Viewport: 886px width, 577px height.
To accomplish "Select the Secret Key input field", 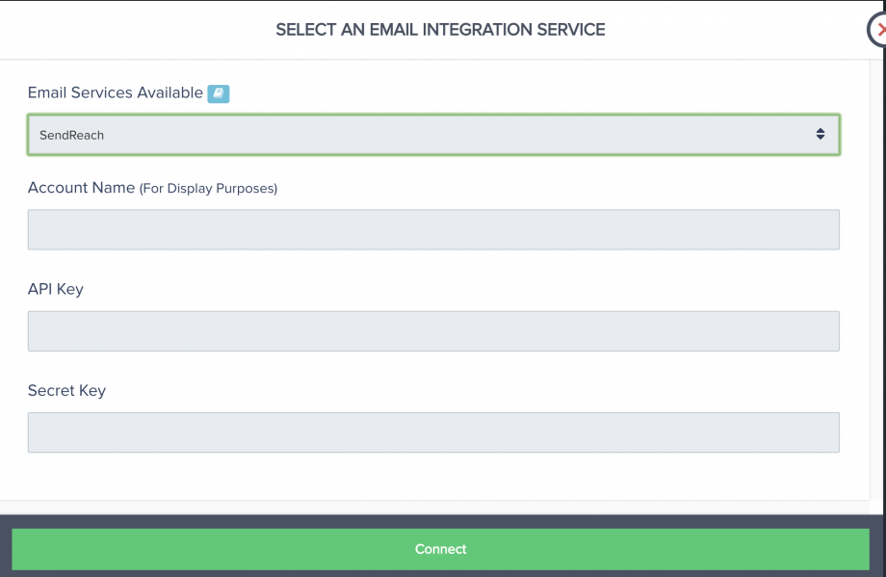I will tap(433, 433).
